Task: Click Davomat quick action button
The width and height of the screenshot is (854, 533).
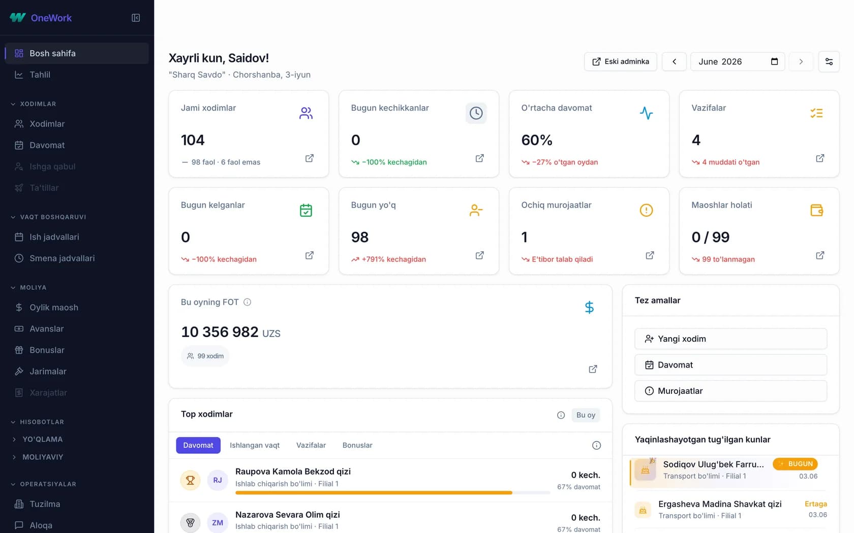Action: tap(730, 365)
